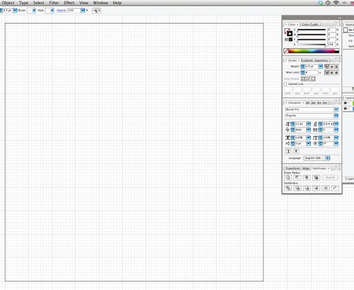This screenshot has height=290, width=354.
Task: Enable the Dashed Line checkbox
Action: [286, 84]
